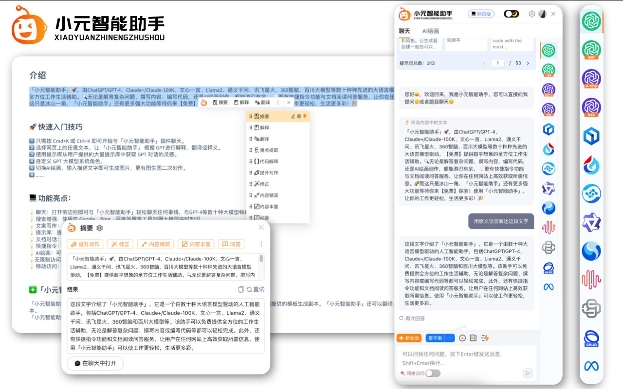
Task: Open the prompt library book icon
Action: click(473, 338)
